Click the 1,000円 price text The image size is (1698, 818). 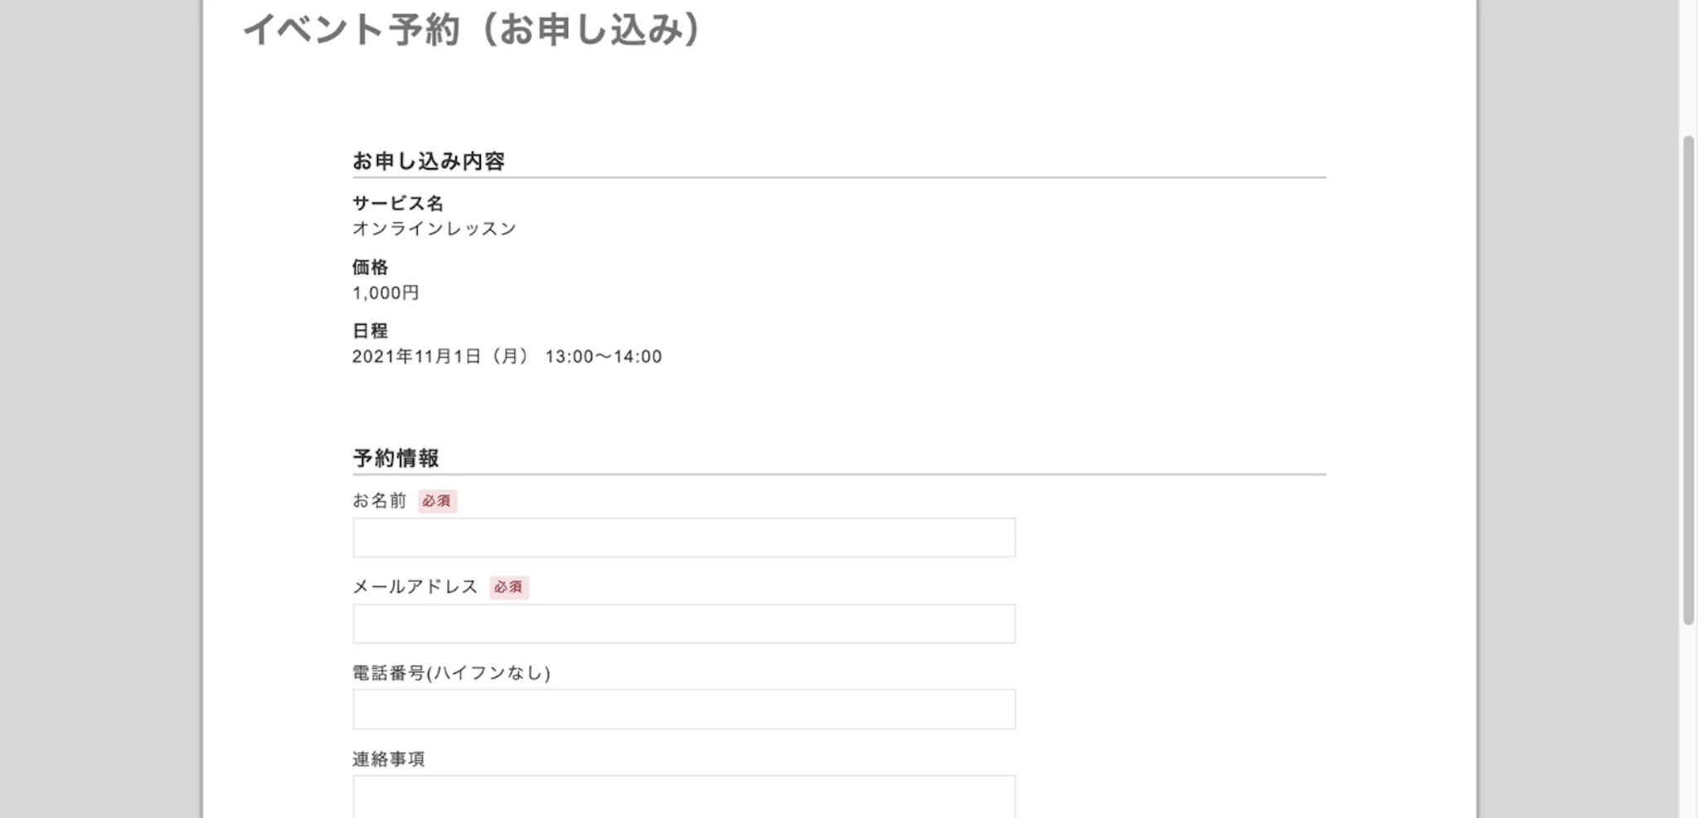[386, 293]
